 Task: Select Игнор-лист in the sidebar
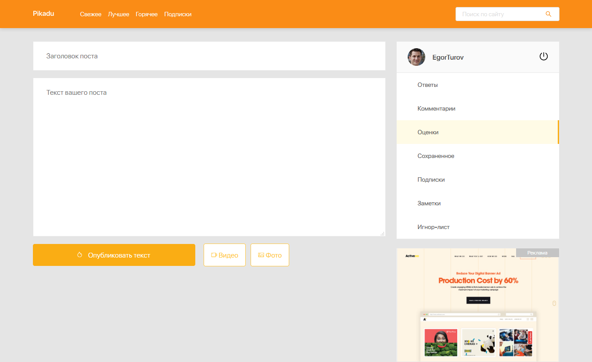point(478,227)
